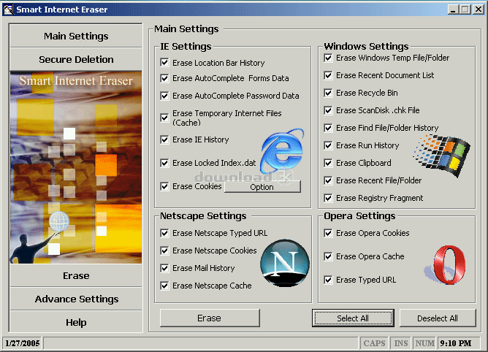Toggle Erase AutoComplete Password Data checkbox

point(164,96)
